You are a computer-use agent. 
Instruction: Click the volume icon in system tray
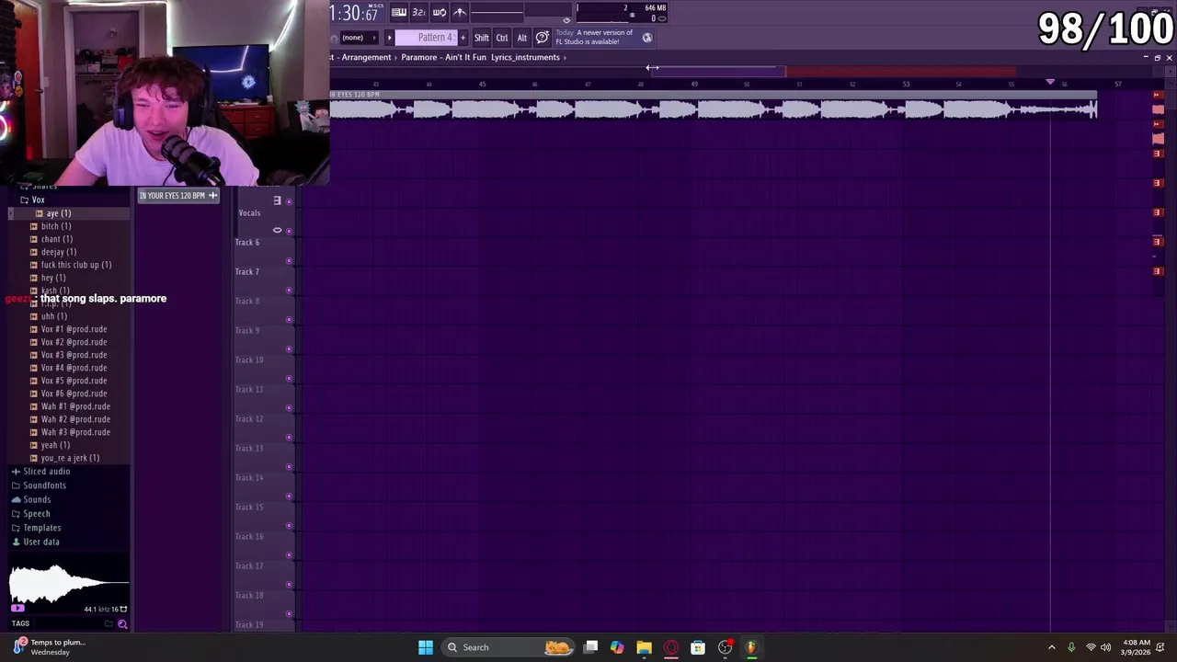pyautogui.click(x=1105, y=647)
